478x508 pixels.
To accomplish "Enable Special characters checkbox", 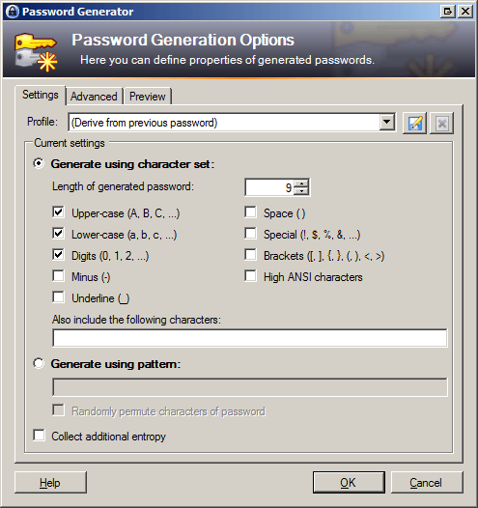I will [x=250, y=234].
